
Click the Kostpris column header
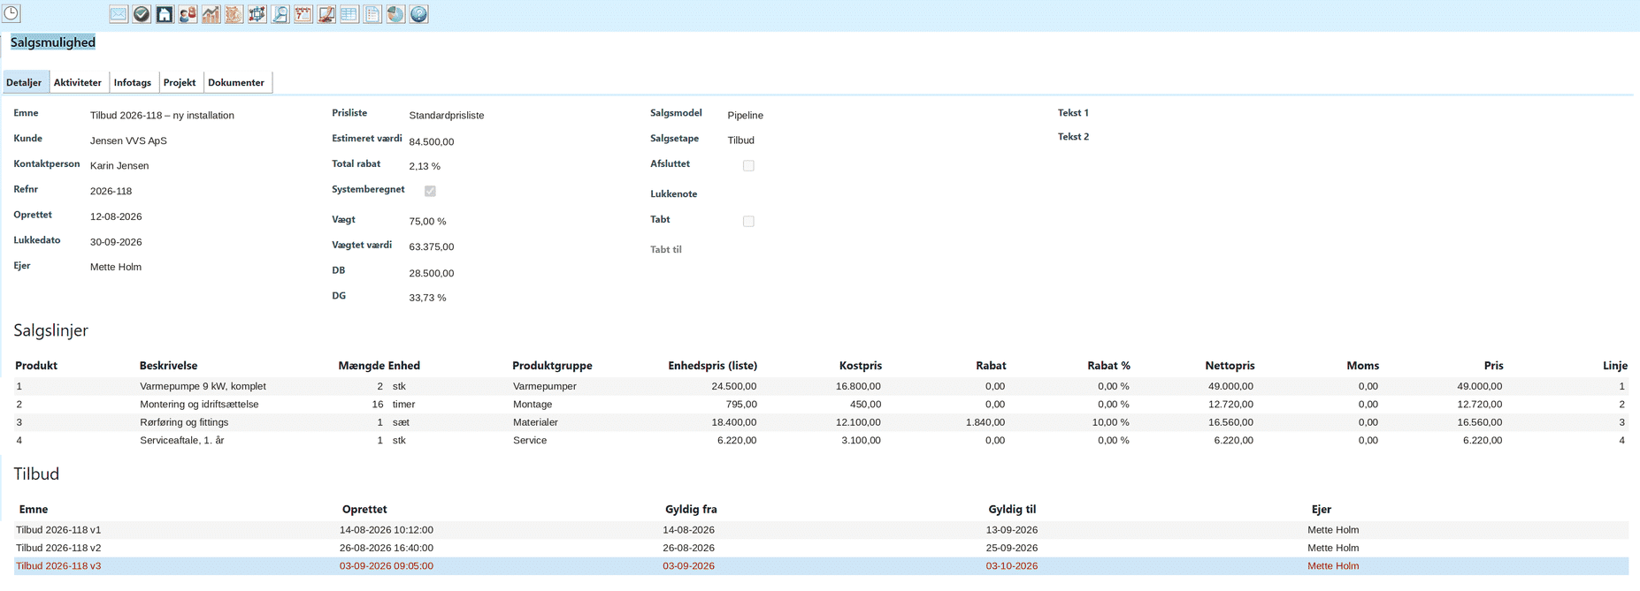tap(861, 366)
